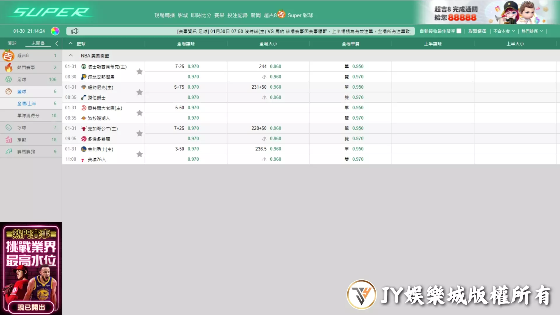The height and width of the screenshot is (315, 560).
Task: Select the ice hockey icon in sidebar
Action: pyautogui.click(x=9, y=127)
